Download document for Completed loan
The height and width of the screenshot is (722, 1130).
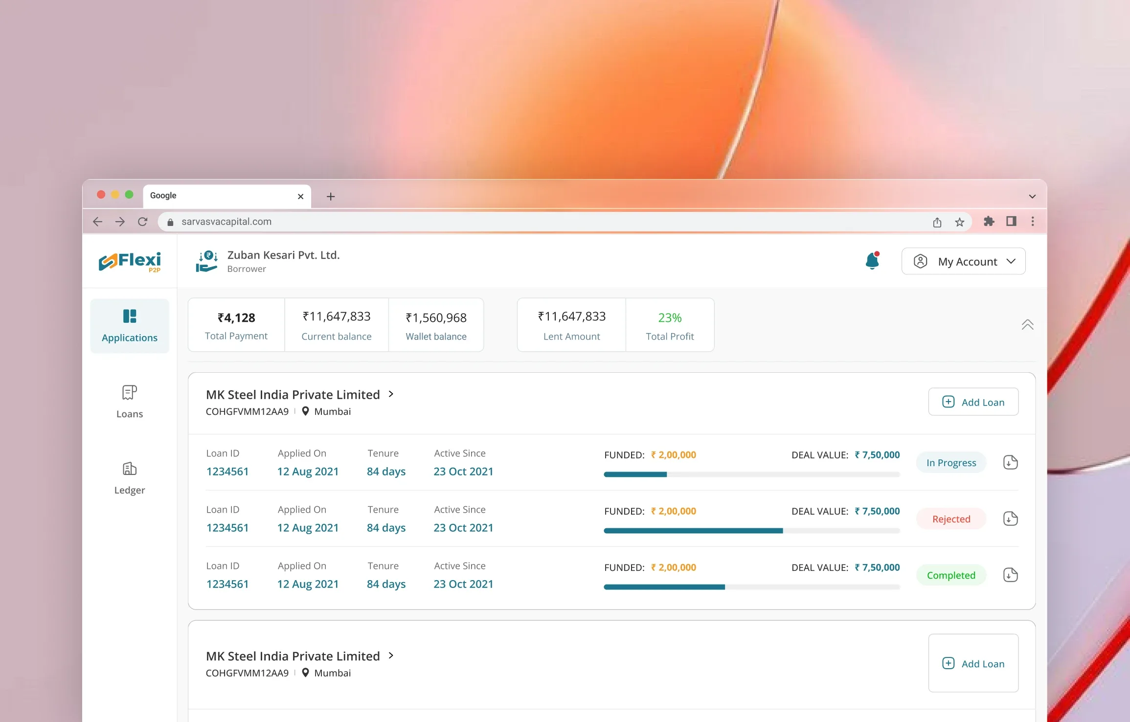1010,575
